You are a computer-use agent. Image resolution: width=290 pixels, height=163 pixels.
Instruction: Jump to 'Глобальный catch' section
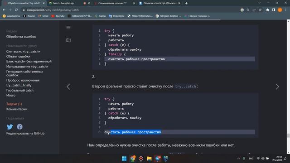pos(20,91)
